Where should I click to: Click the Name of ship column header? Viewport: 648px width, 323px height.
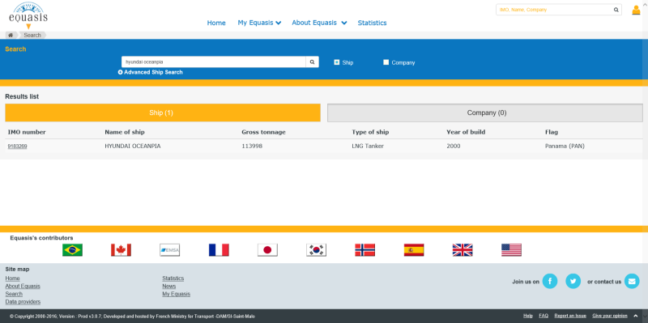[x=125, y=132]
